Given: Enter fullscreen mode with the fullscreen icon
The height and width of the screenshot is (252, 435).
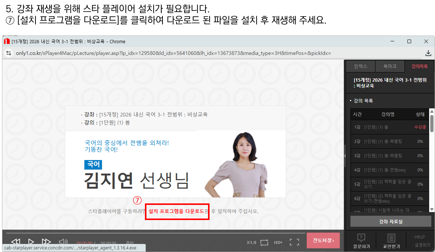Looking at the screenshot, I should [x=294, y=242].
